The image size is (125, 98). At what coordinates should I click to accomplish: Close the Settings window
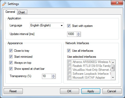(x=117, y=3)
